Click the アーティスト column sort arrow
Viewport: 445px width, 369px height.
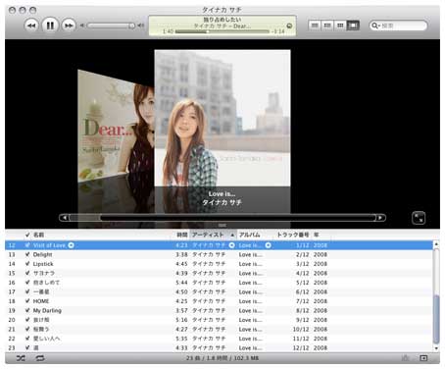232,235
